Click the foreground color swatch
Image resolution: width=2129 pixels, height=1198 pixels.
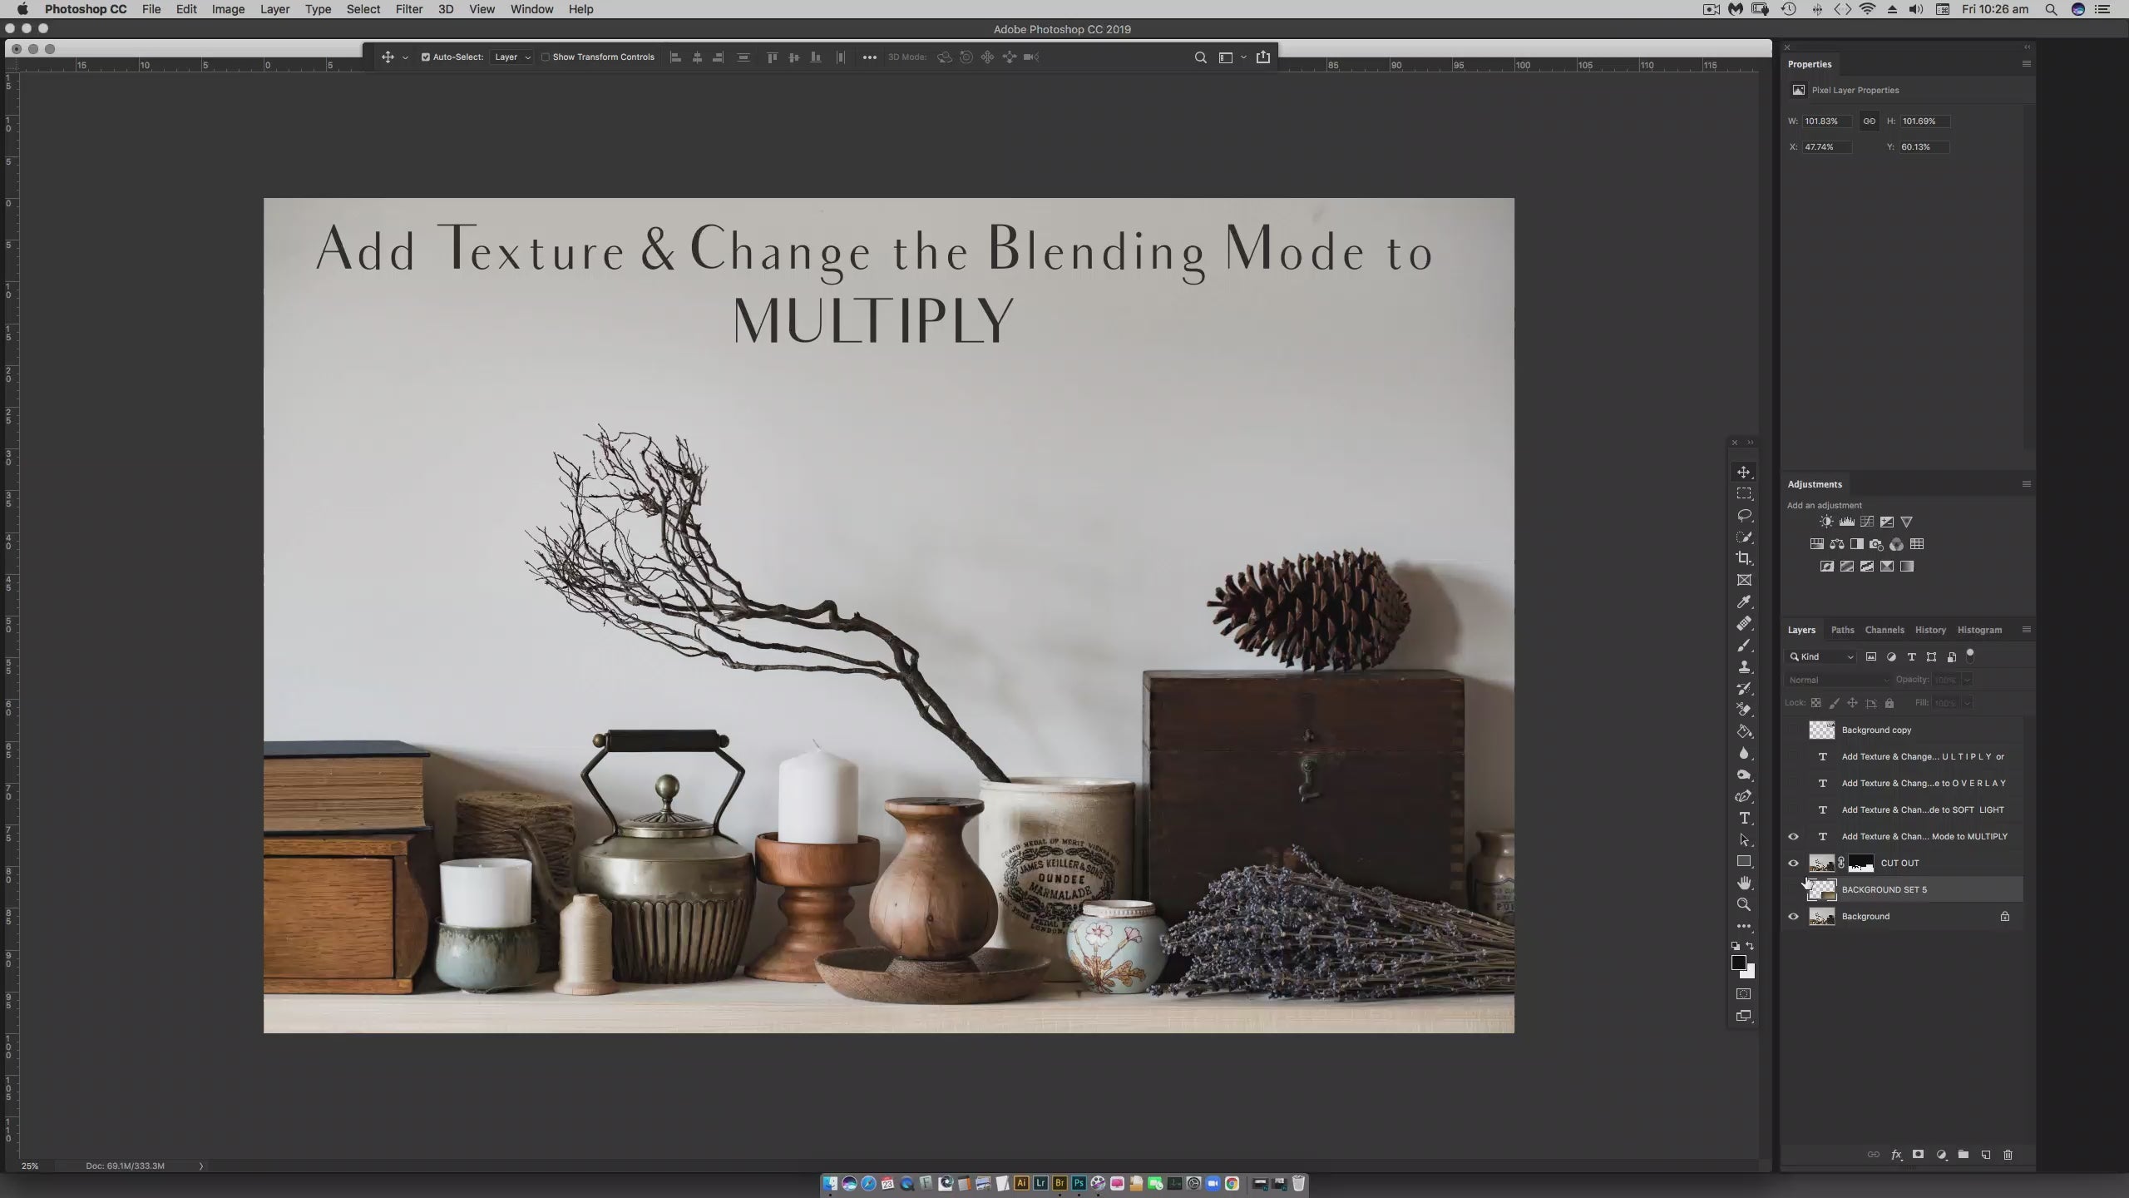(x=1738, y=963)
